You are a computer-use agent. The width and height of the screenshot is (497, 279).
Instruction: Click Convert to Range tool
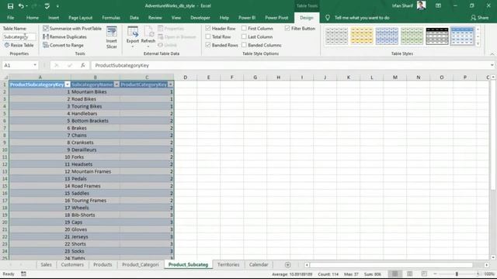click(x=63, y=45)
